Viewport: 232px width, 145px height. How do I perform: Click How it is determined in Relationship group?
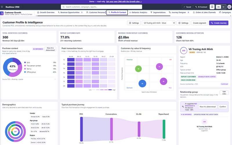pos(208,107)
